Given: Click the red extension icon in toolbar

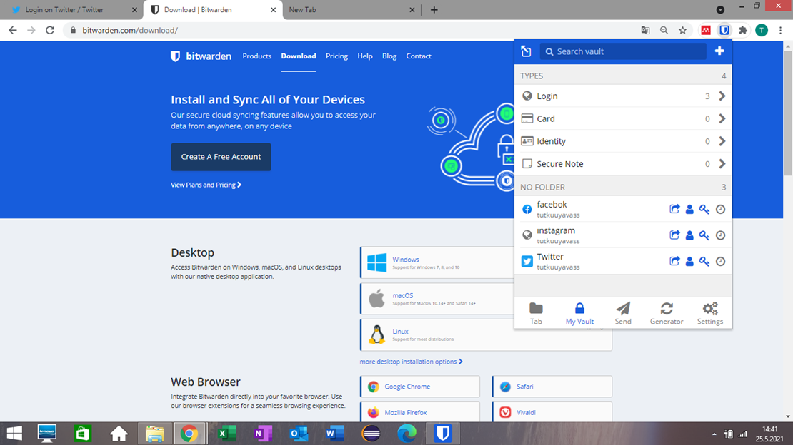Looking at the screenshot, I should point(706,30).
